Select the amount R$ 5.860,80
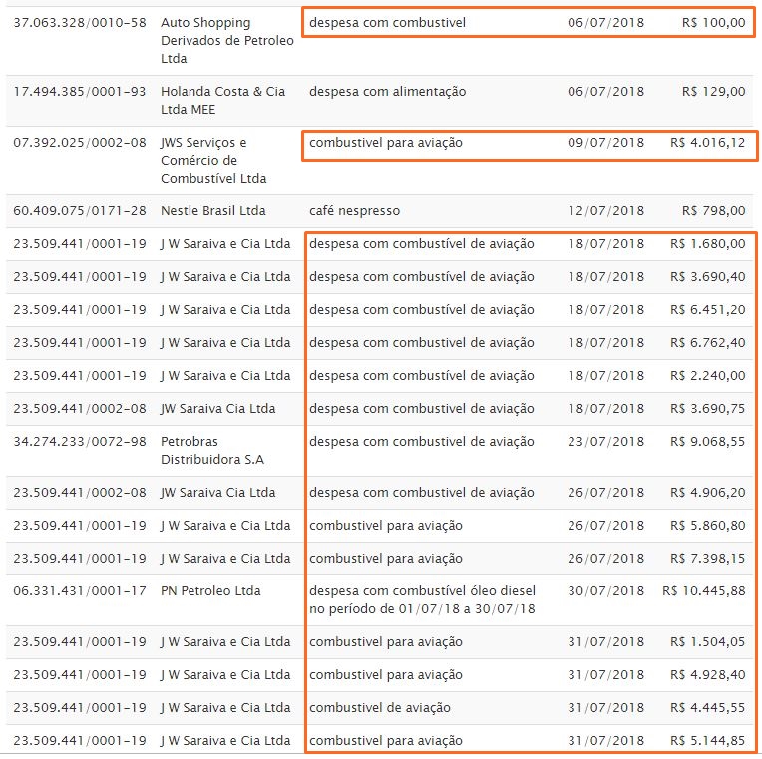This screenshot has height=759, width=762. (707, 526)
